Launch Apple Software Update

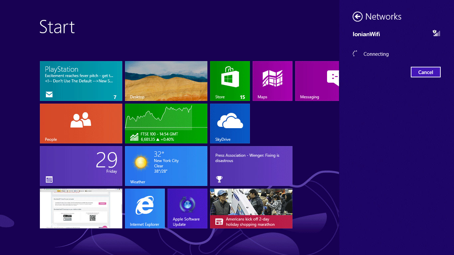(x=187, y=209)
